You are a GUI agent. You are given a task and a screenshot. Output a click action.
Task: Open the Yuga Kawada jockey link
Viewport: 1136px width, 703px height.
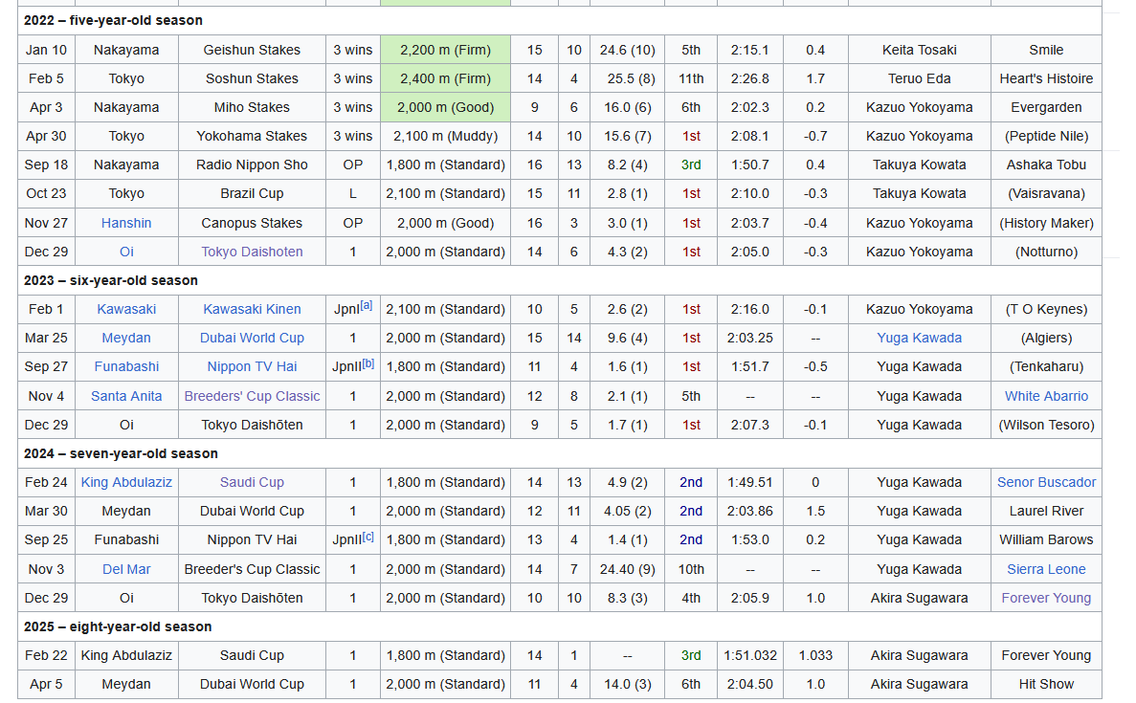[919, 338]
